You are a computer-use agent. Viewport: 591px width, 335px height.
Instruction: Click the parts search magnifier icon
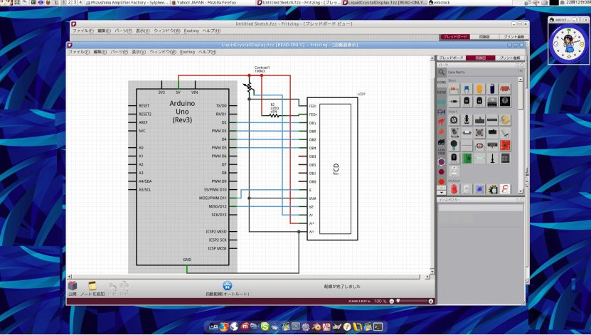tap(442, 72)
